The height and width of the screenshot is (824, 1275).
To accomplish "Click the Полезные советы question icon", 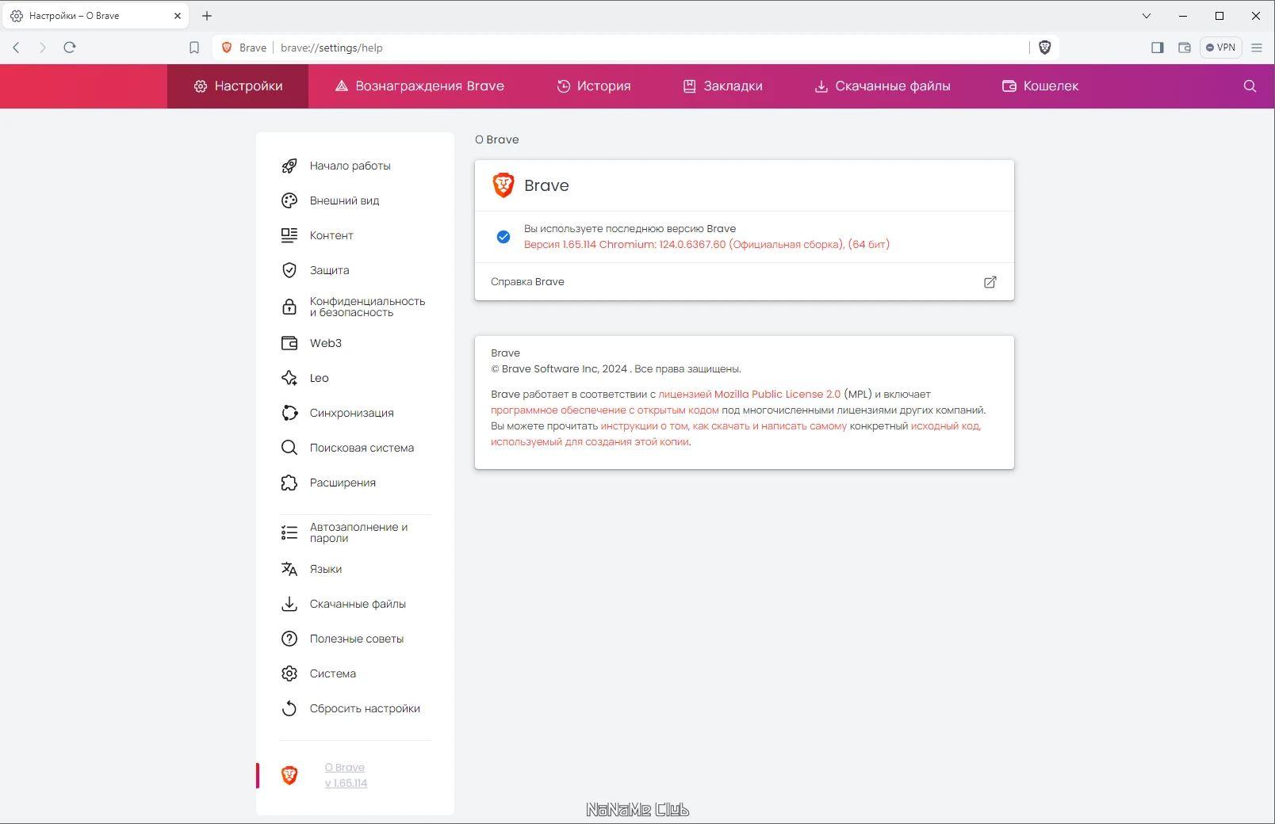I will 289,639.
